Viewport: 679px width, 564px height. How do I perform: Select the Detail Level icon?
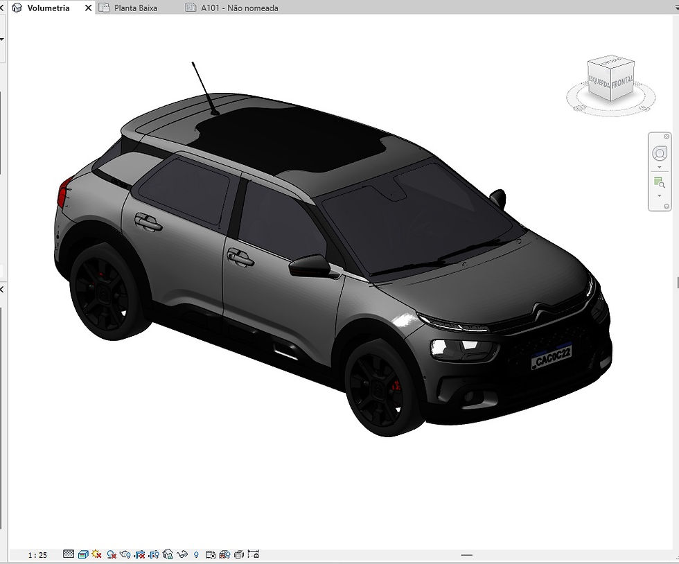[67, 554]
